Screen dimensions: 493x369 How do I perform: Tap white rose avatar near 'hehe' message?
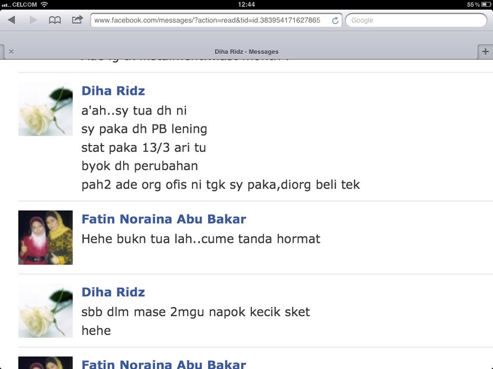(x=45, y=311)
